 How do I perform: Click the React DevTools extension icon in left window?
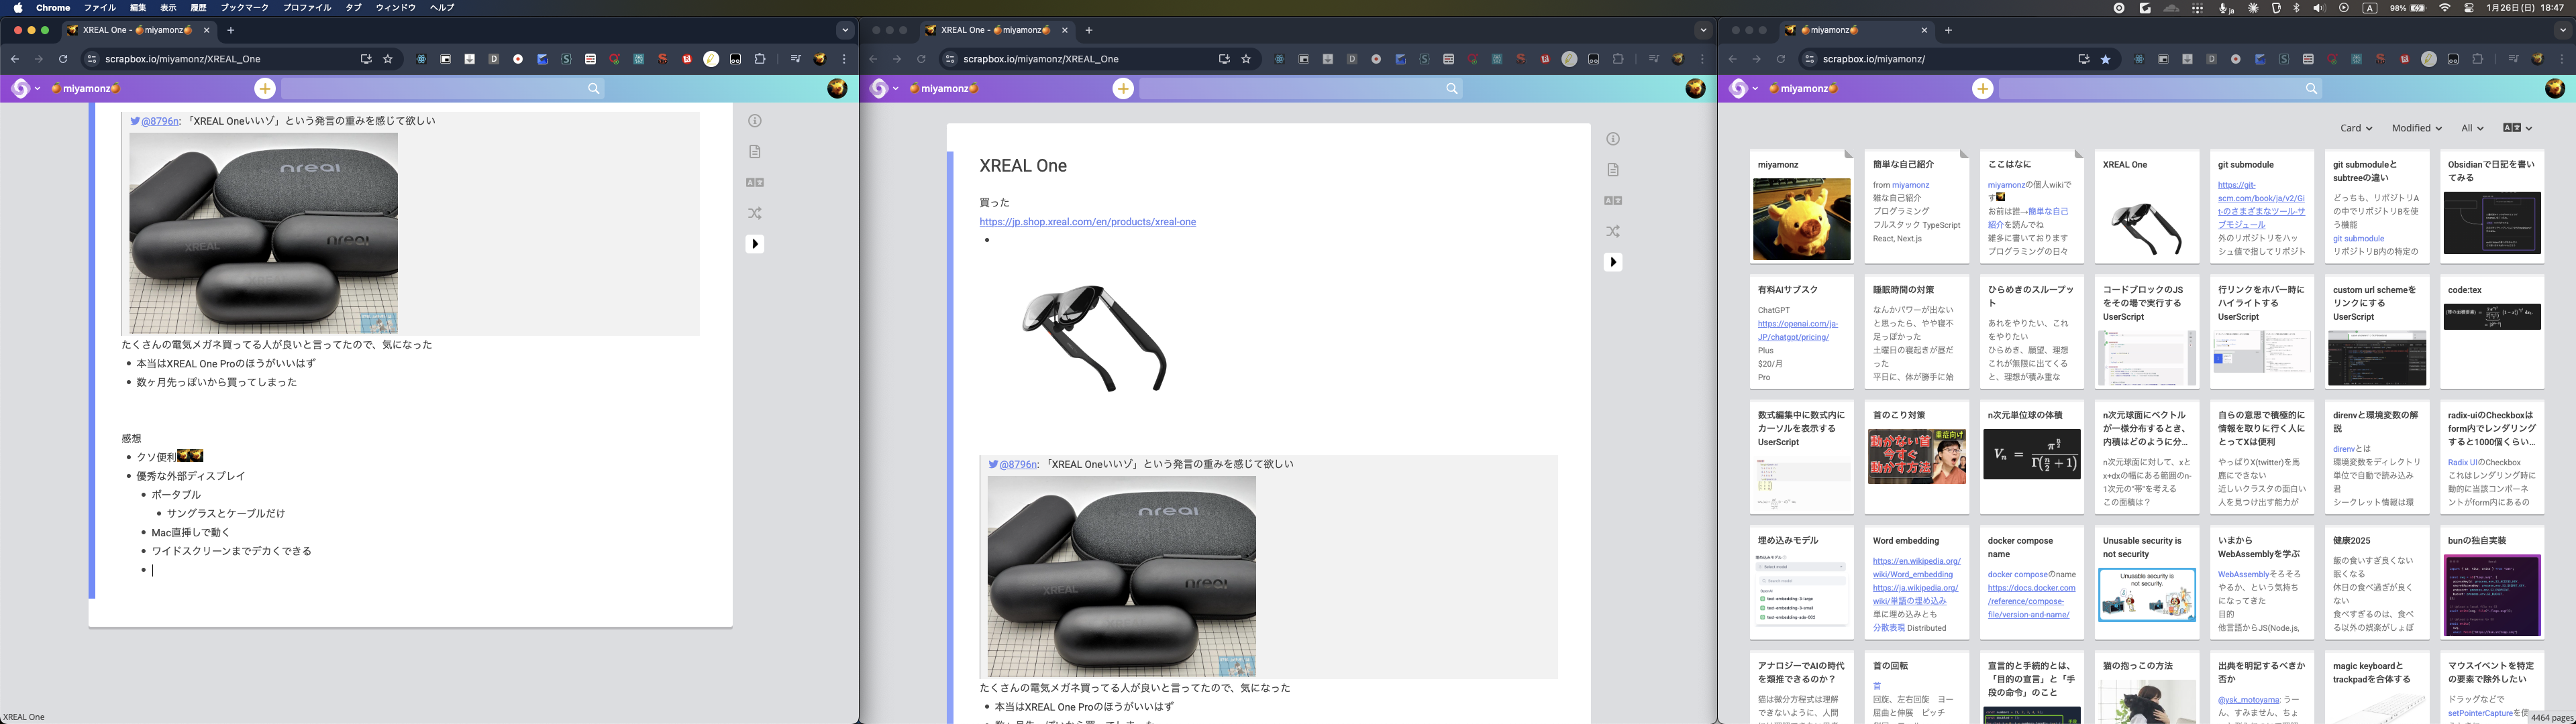421,59
